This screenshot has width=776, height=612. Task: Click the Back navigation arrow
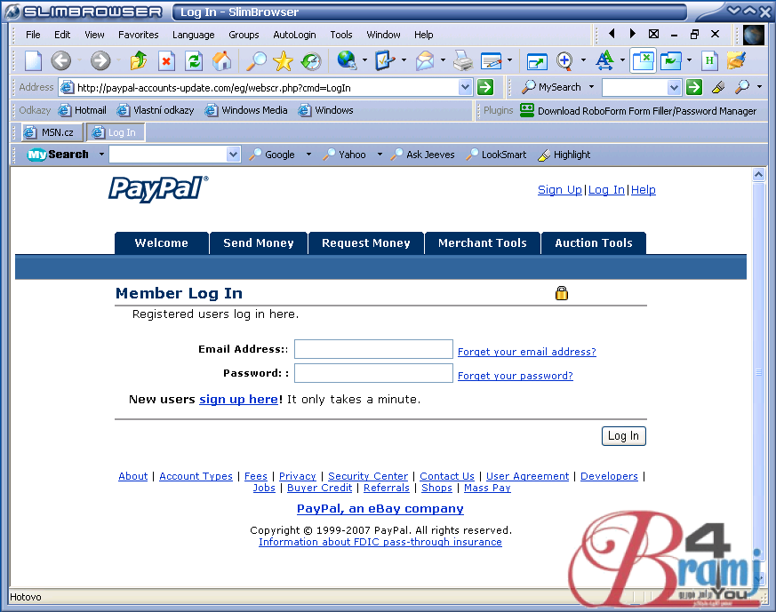click(60, 61)
